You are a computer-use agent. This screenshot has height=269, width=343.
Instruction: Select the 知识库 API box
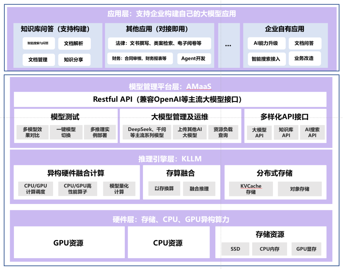pyautogui.click(x=286, y=133)
